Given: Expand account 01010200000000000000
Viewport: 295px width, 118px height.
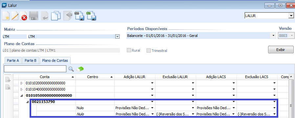Looking at the screenshot, I should [21, 83].
